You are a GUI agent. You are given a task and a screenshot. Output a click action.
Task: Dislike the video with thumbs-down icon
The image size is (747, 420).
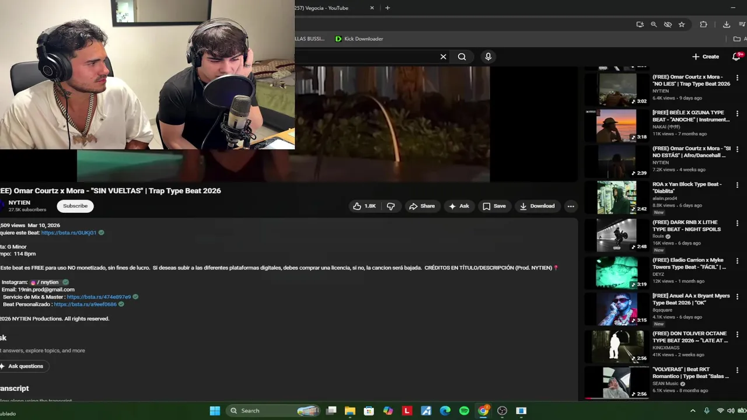coord(391,206)
